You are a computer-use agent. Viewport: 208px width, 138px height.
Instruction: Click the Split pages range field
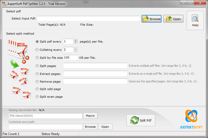click(95, 66)
